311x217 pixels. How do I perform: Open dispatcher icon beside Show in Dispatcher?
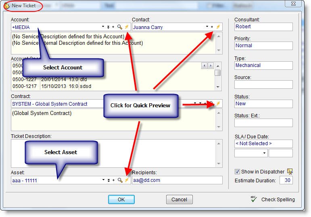click(x=290, y=172)
